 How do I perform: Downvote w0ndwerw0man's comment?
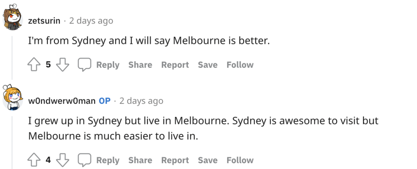(63, 160)
